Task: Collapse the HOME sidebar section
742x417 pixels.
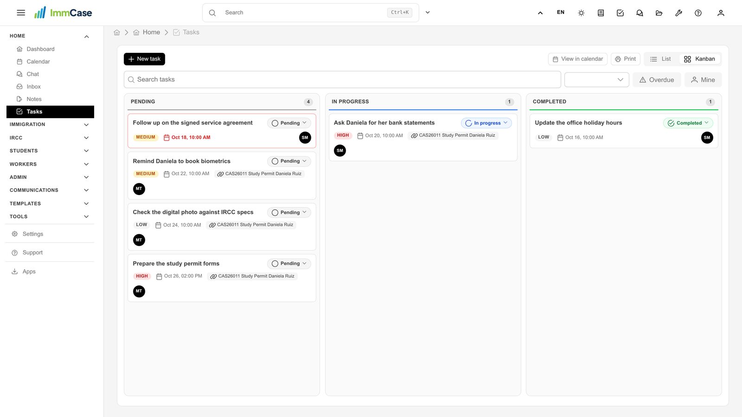Action: (50, 36)
